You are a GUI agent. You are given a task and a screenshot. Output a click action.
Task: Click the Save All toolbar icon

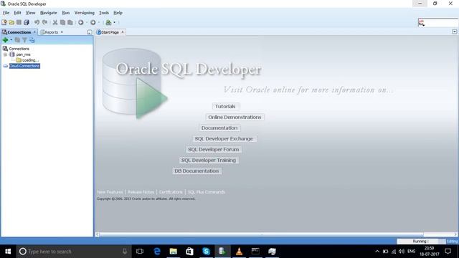click(x=27, y=22)
